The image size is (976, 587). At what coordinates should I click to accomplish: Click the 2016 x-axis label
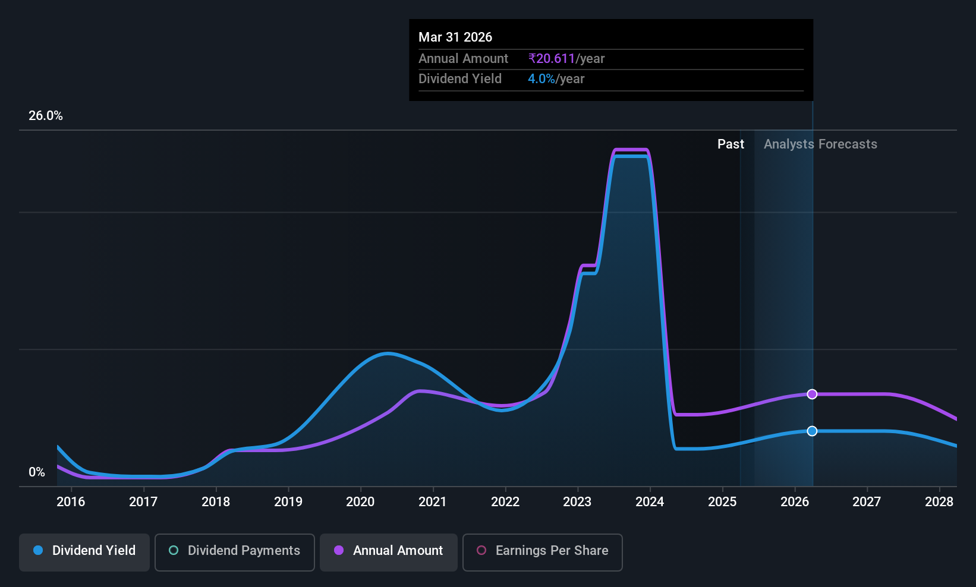71,502
